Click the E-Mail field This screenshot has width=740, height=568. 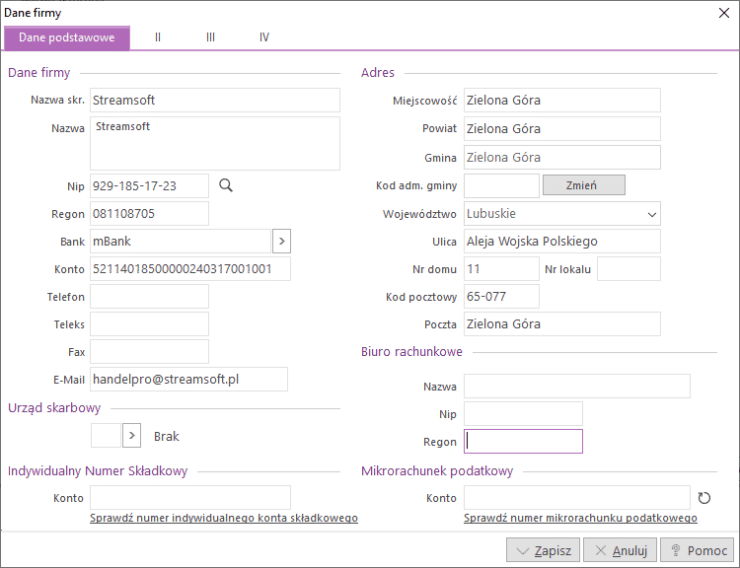pos(188,380)
